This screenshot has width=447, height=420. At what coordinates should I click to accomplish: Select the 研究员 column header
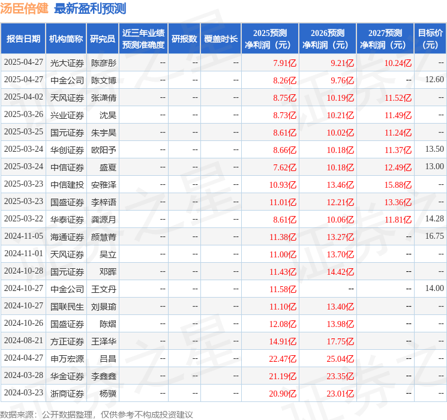tap(103, 39)
